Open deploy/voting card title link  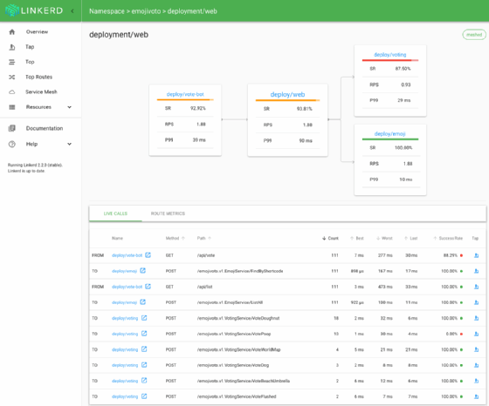pos(389,55)
